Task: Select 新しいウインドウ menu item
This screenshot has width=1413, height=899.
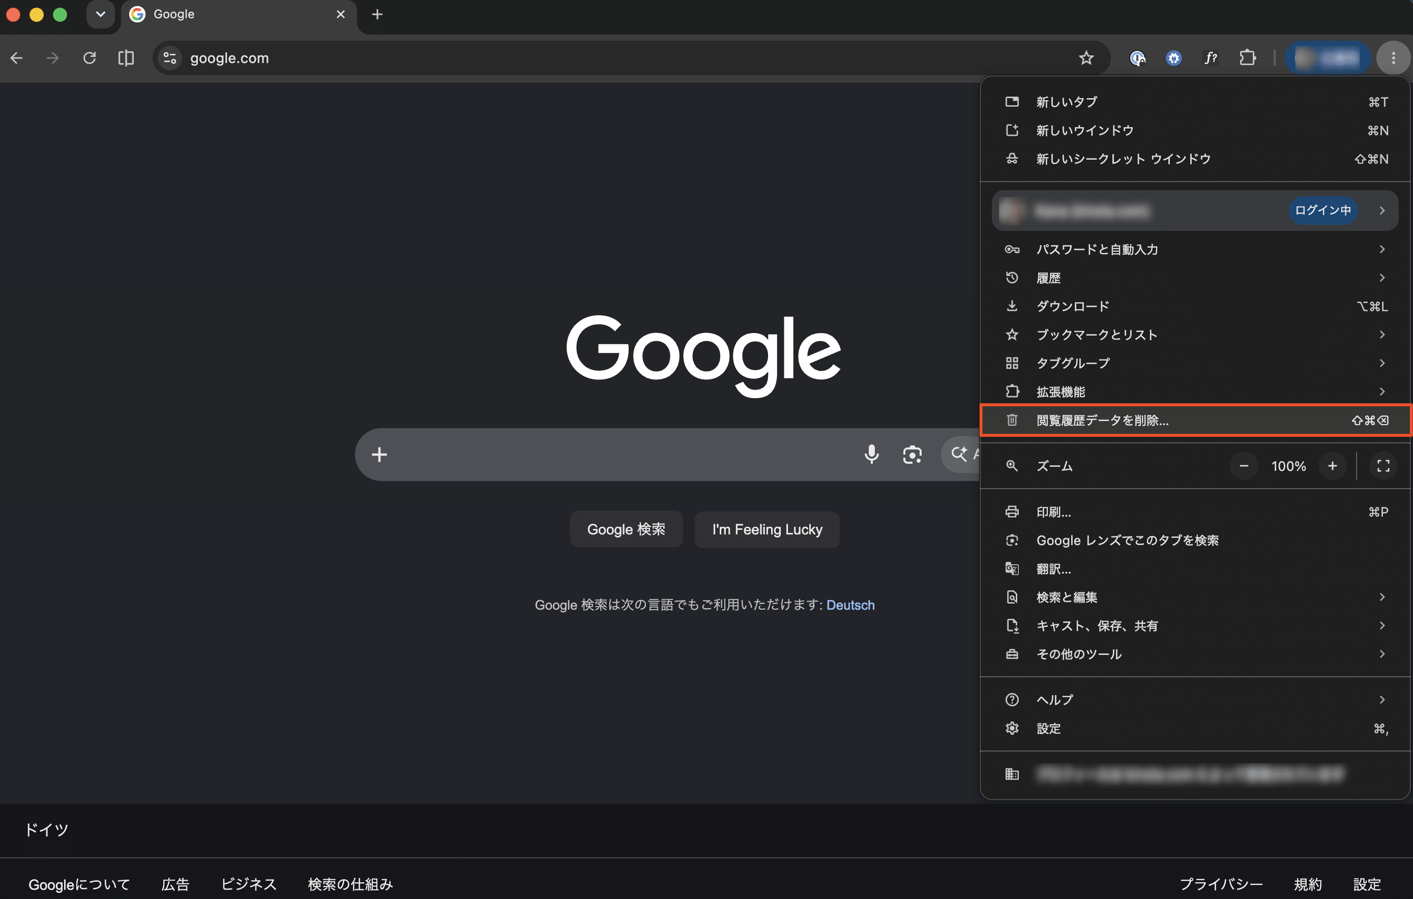Action: point(1195,130)
